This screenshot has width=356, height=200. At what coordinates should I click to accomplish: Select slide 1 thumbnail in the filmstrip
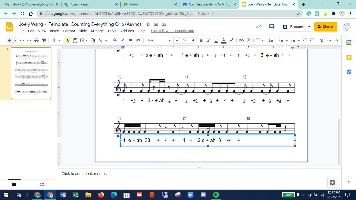(x=31, y=73)
